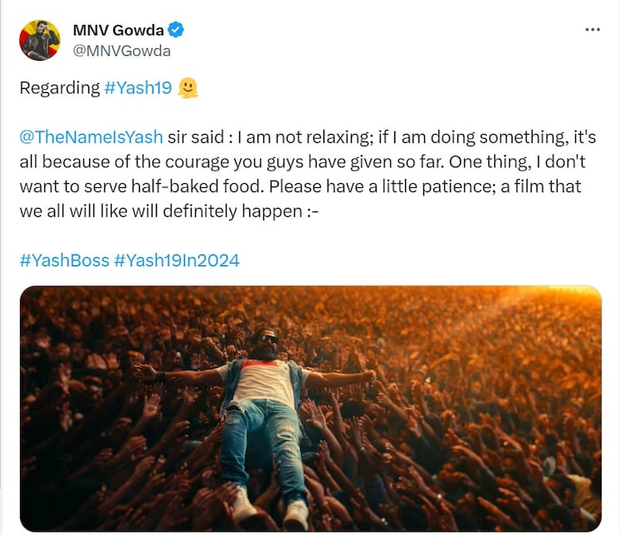Click the MNV Gowda profile avatar
The height and width of the screenshot is (535, 625).
(40, 40)
